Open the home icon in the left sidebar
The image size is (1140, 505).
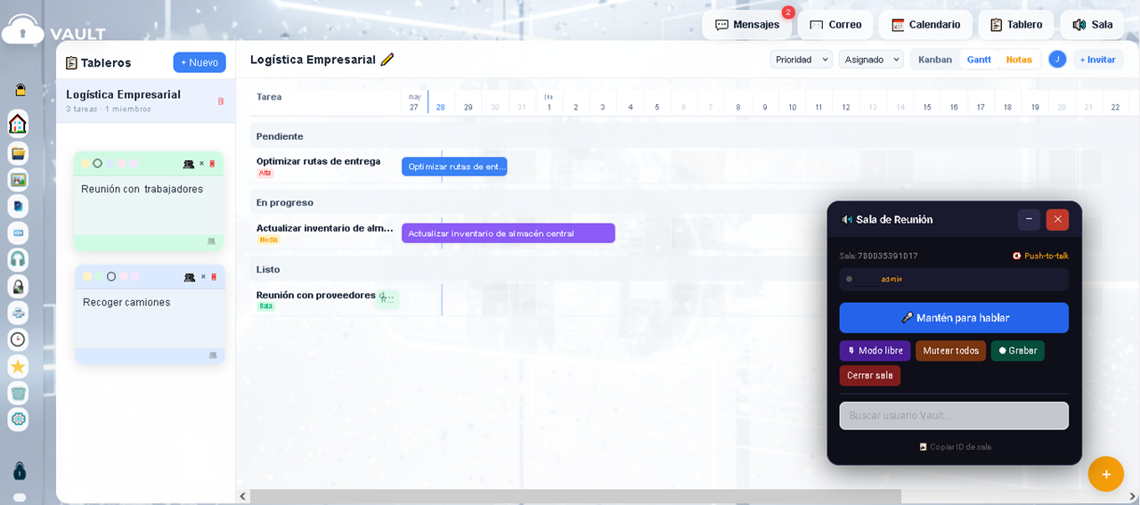click(x=18, y=123)
